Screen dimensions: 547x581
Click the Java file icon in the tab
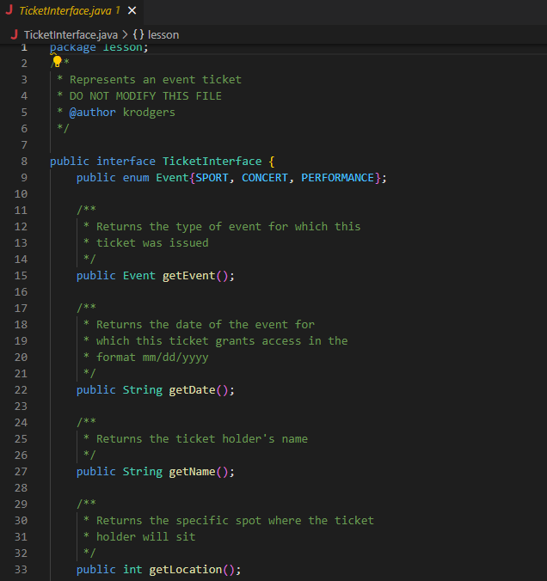click(x=9, y=10)
